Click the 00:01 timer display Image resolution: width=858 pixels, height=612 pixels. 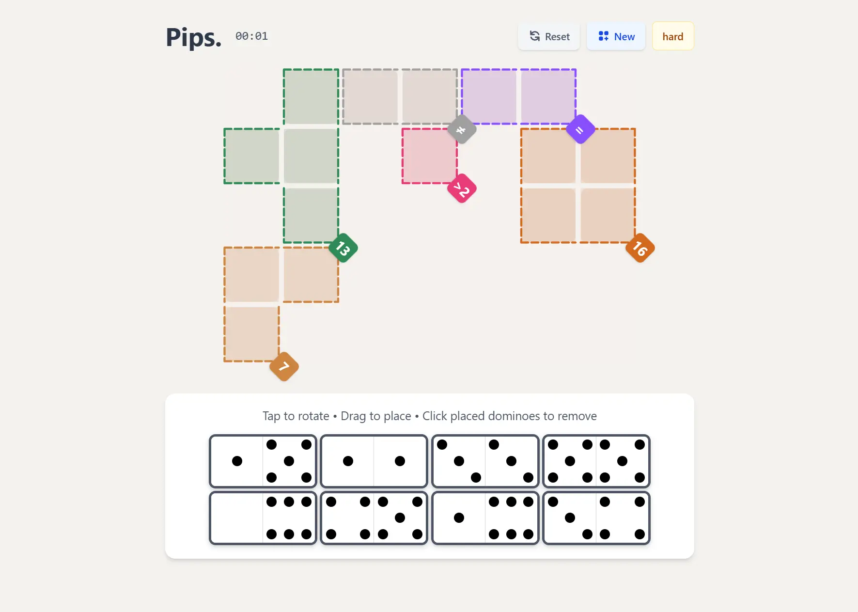[x=251, y=36]
